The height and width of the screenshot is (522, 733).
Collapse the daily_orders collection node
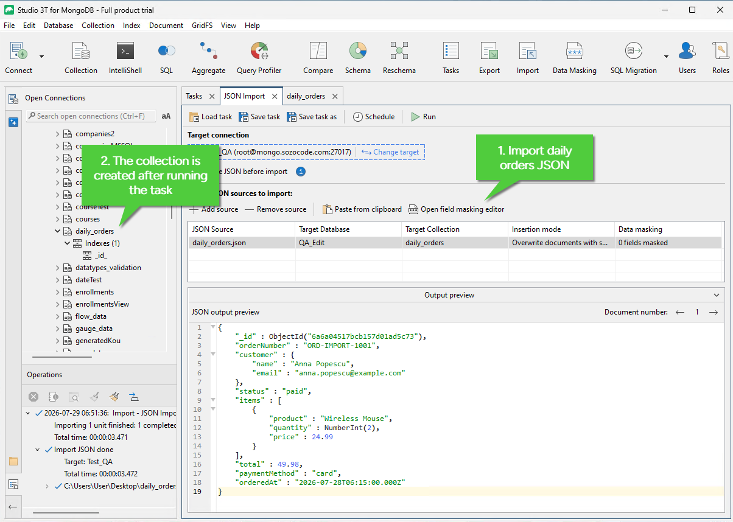58,231
